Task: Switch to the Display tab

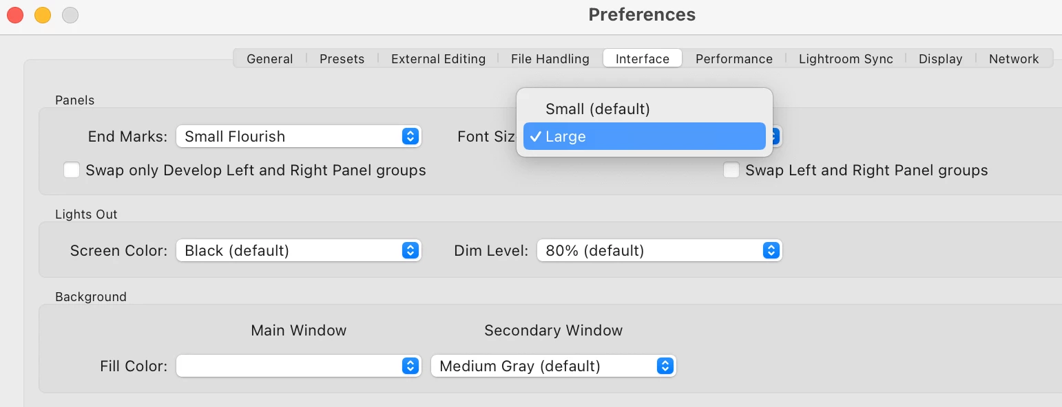Action: (x=940, y=59)
